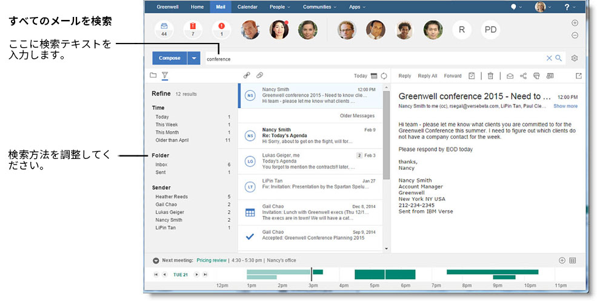The height and width of the screenshot is (301, 597).
Task: Open the chat bubble dropdown
Action: pyautogui.click(x=516, y=7)
